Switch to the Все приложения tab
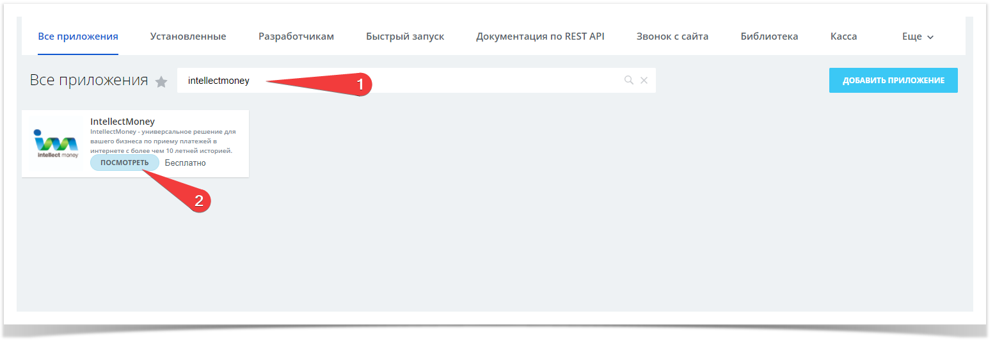The height and width of the screenshot is (343, 995). (78, 36)
